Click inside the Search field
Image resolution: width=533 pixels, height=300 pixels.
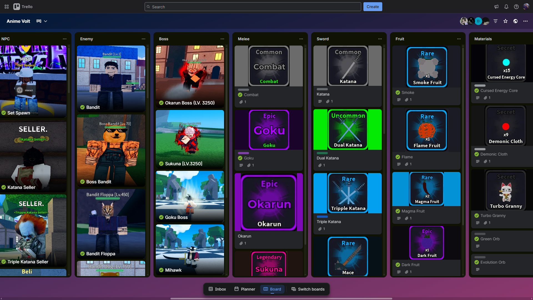pyautogui.click(x=252, y=7)
